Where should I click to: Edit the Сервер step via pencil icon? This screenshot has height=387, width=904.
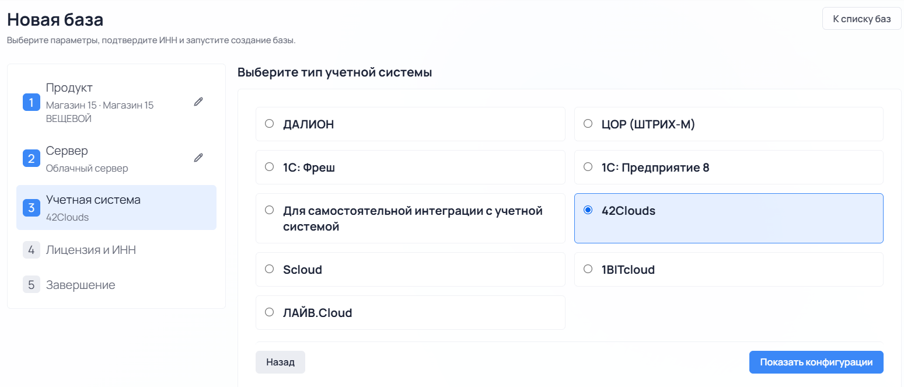(x=198, y=158)
